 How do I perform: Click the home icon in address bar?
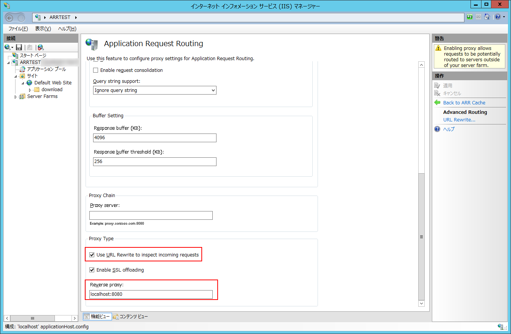pyautogui.click(x=487, y=17)
